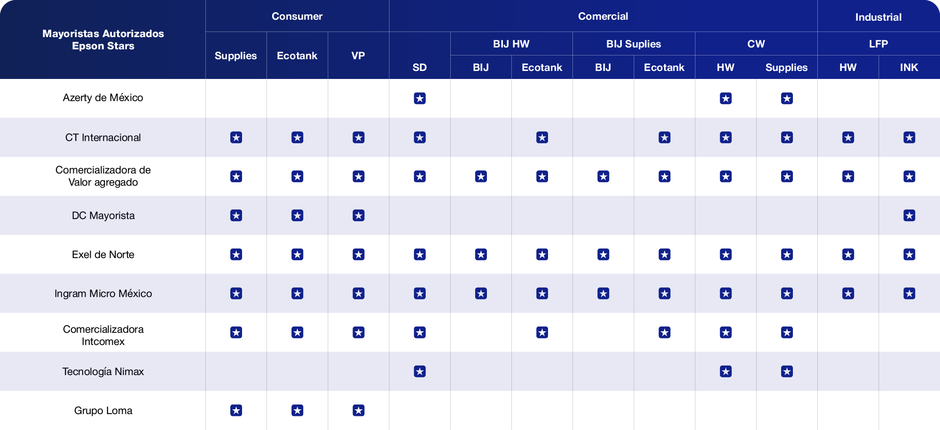Click Azerty de México SD star icon
This screenshot has width=940, height=430.
pos(420,98)
